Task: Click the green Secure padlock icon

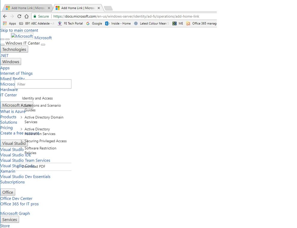Action: point(35,16)
